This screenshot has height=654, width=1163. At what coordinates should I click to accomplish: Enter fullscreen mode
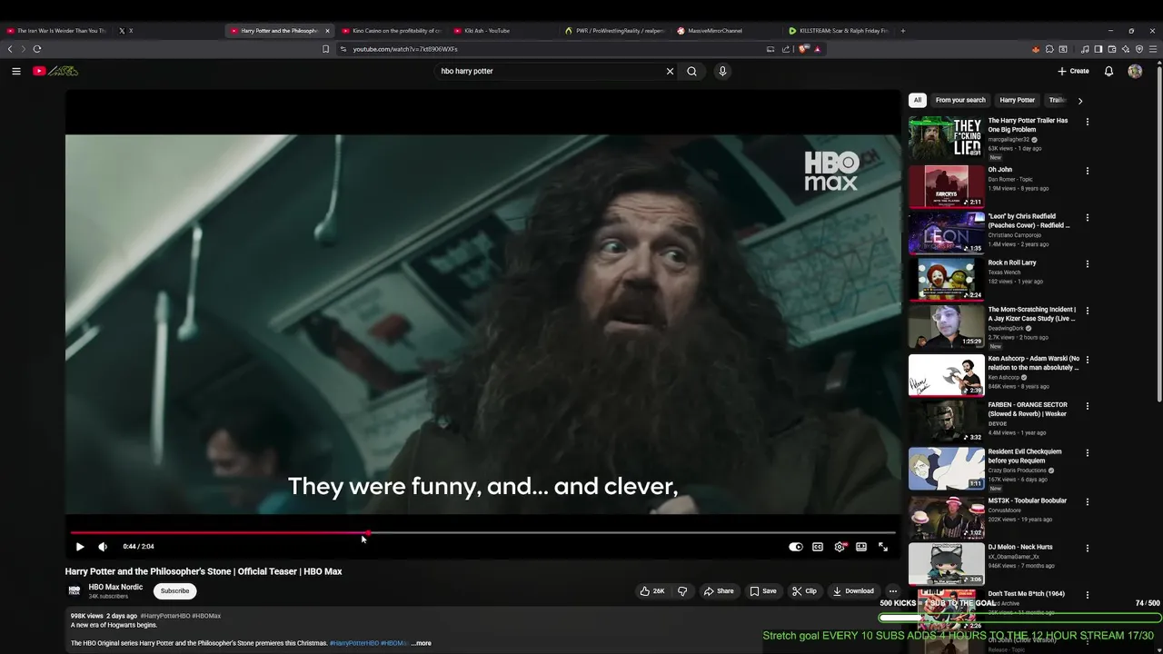tap(883, 547)
